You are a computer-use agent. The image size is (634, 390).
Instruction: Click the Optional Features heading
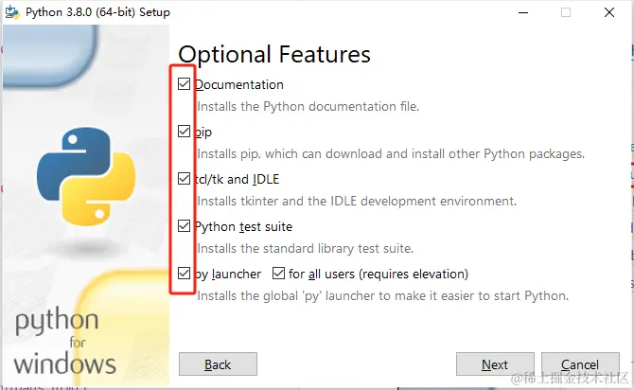point(274,54)
